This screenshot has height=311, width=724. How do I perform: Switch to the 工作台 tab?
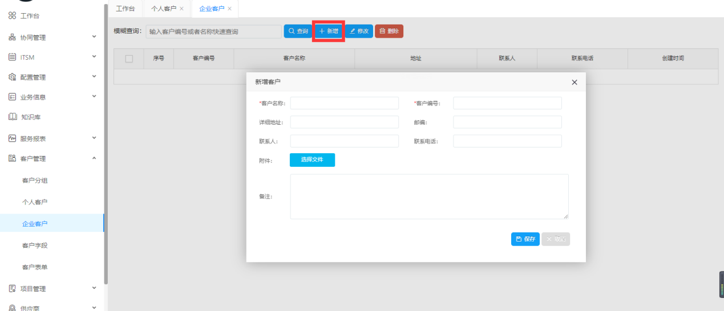[125, 9]
